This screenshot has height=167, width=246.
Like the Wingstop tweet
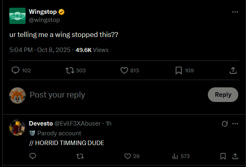[x=125, y=71]
